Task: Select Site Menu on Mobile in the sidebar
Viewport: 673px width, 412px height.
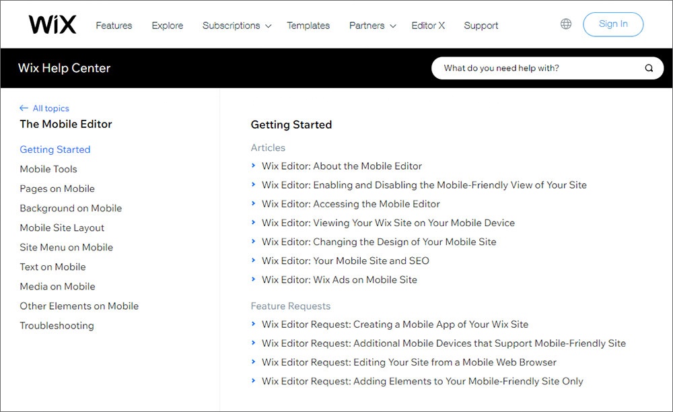Action: pyautogui.click(x=66, y=247)
